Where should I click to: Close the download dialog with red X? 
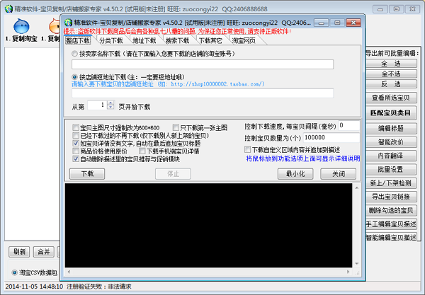tap(353, 23)
